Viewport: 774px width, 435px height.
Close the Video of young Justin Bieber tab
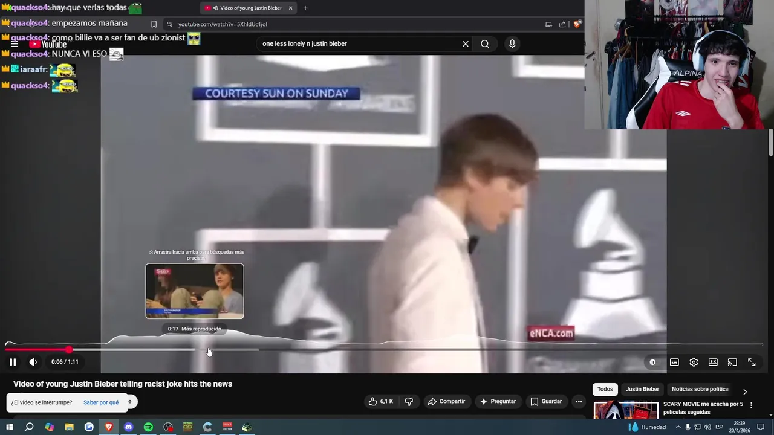pos(290,8)
